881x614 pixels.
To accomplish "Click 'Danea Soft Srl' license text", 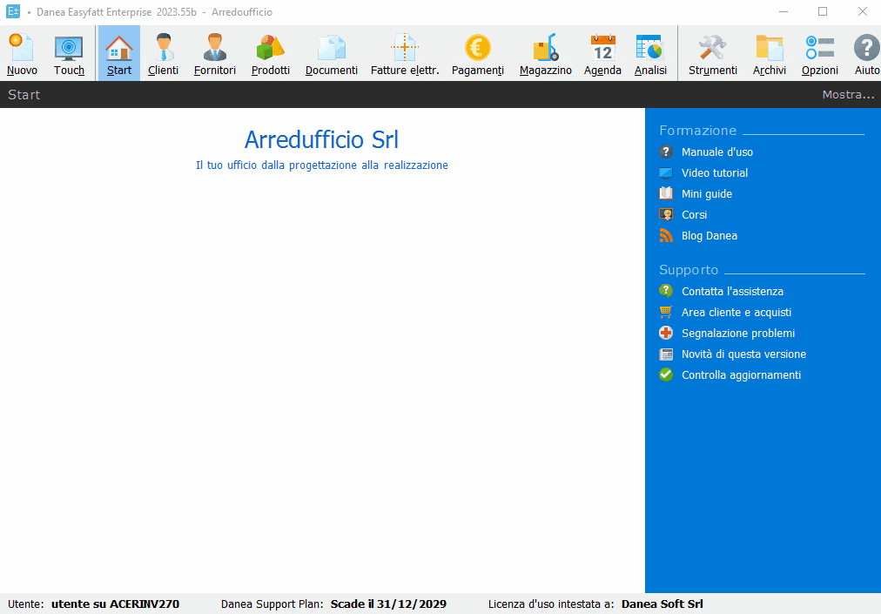I will 662,604.
